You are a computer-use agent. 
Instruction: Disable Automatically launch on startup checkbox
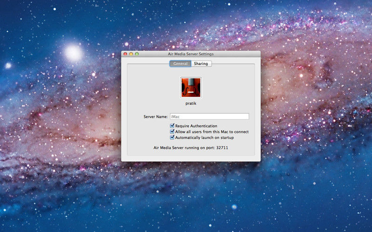click(x=172, y=137)
